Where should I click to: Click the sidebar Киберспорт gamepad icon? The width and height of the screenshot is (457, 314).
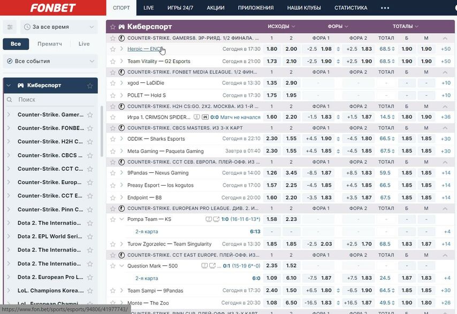point(21,86)
